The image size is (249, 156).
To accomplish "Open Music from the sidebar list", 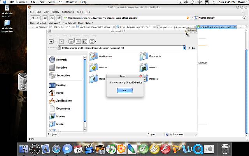I will tap(56, 124).
